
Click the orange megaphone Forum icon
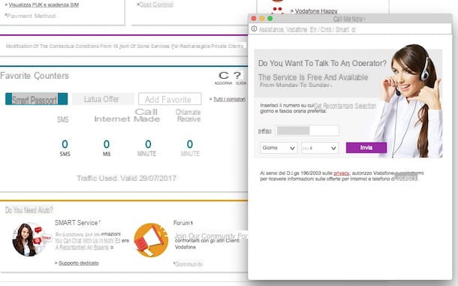pos(151,240)
